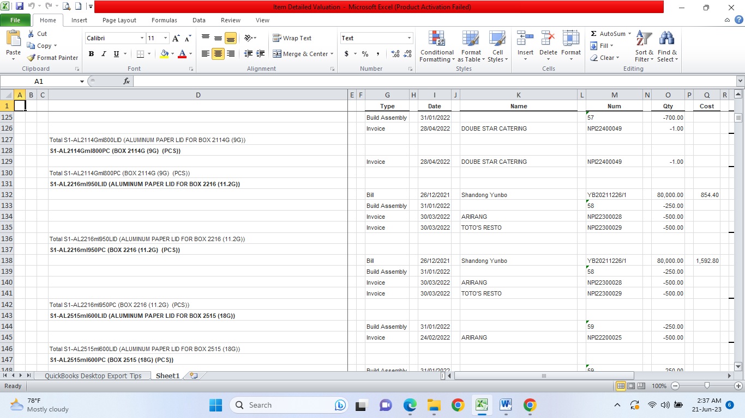Click Decrease Decimal icon
Screen dimensions: 745x418
tap(408, 54)
